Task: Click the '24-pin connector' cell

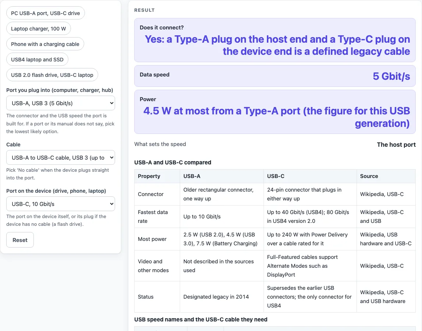Action: [310, 194]
